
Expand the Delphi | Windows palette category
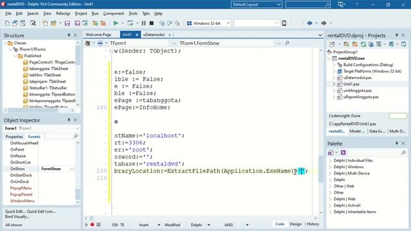330,167
